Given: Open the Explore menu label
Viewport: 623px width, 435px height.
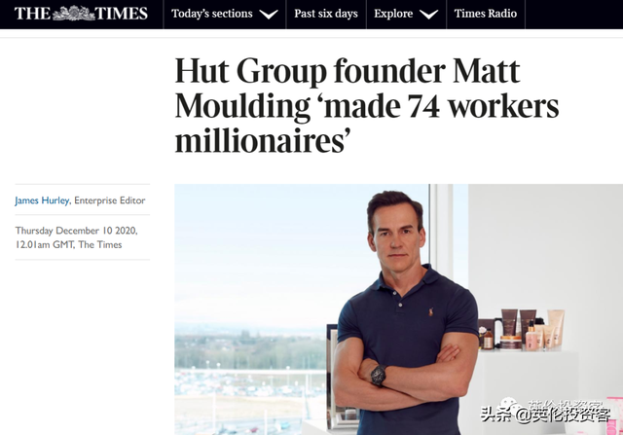Looking at the screenshot, I should pyautogui.click(x=393, y=14).
